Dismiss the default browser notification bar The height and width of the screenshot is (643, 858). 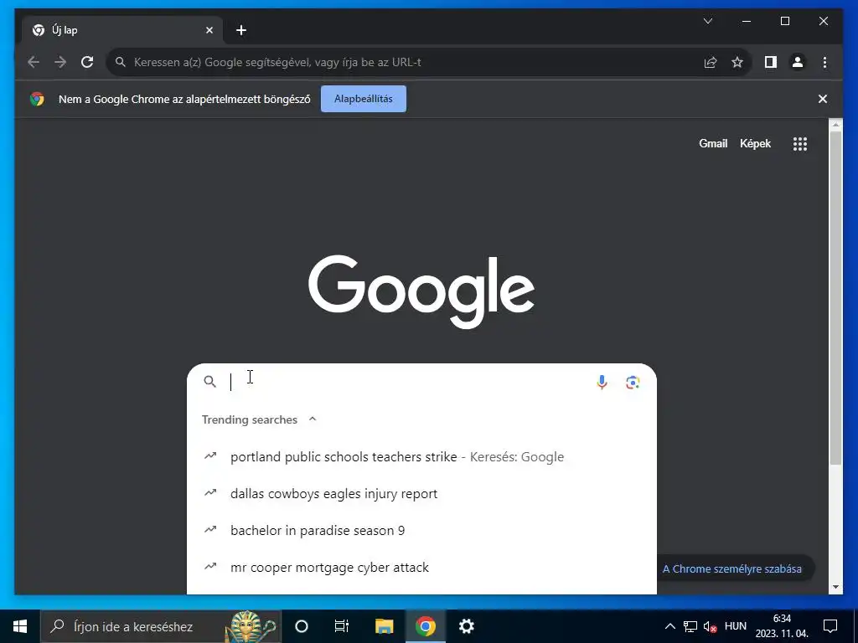coord(823,99)
